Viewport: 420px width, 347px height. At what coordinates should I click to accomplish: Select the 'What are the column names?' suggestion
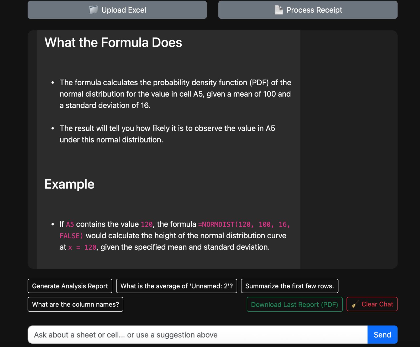pyautogui.click(x=75, y=304)
